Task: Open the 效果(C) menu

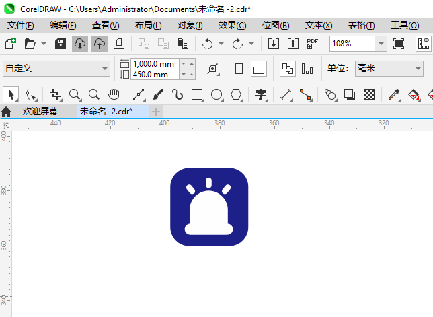Action: pos(232,26)
